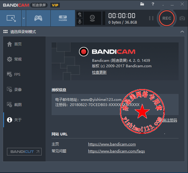The height and width of the screenshot is (173, 188).
Task: Take a screenshot with the camera icon
Action: tap(182, 18)
